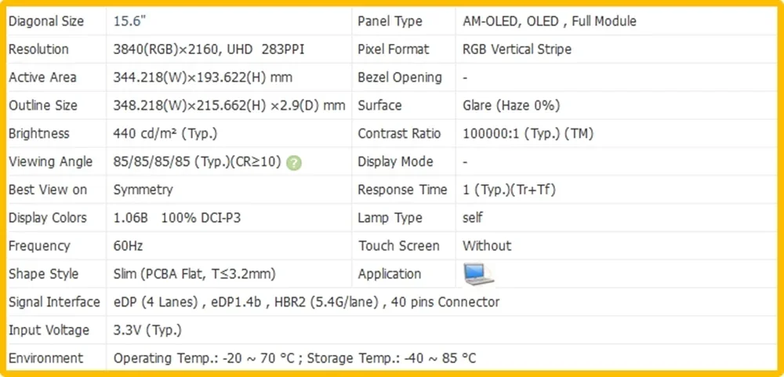Click the Active Area dimensions value

pyautogui.click(x=203, y=78)
